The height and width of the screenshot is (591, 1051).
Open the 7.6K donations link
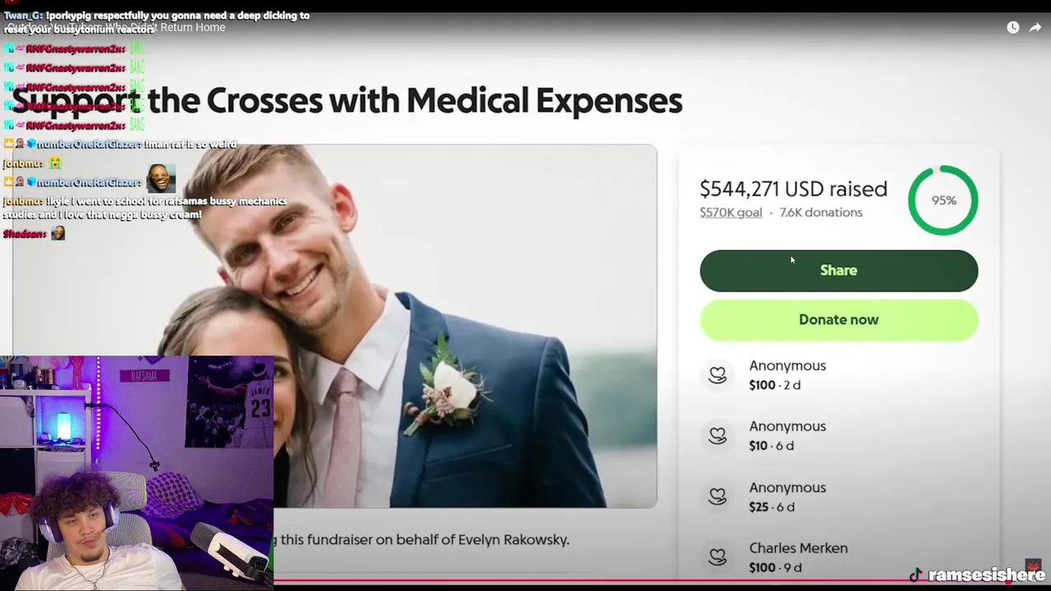tap(821, 213)
